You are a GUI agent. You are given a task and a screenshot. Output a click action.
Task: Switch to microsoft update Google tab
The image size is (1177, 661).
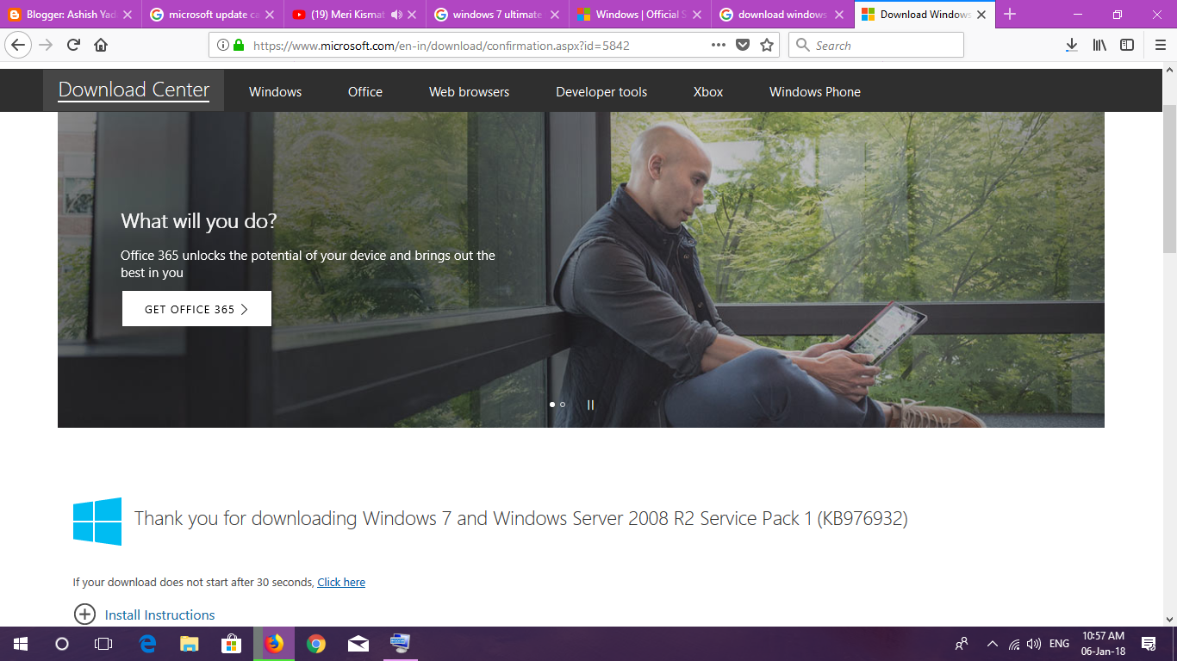click(x=212, y=15)
